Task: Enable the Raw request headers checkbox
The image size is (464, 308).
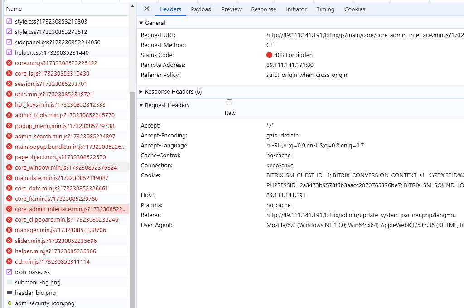Action: [x=229, y=102]
